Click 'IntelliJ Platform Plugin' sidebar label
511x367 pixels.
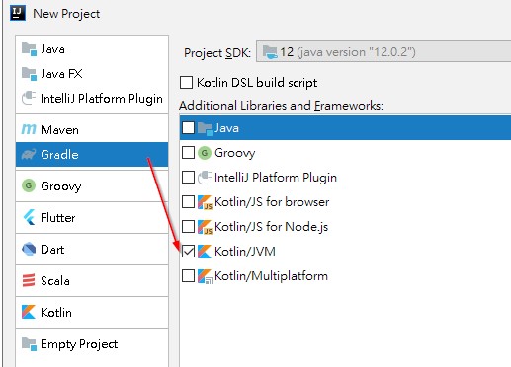click(102, 99)
